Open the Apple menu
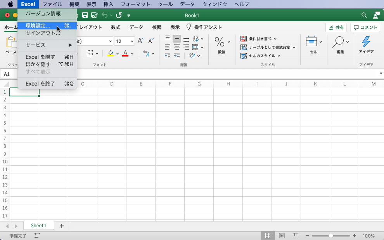384x240 pixels. point(10,4)
